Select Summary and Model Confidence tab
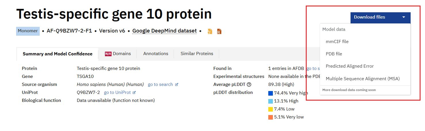The width and height of the screenshot is (425, 131). (58, 54)
